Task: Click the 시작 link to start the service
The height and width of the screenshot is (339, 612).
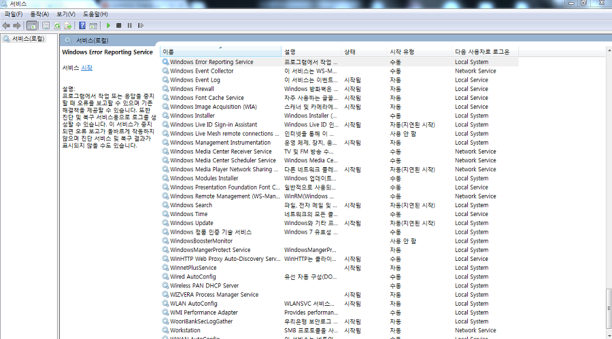Action: pos(86,67)
